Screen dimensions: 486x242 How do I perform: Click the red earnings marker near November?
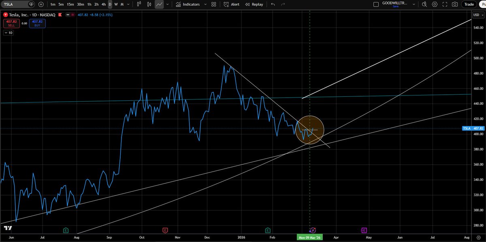pos(165,230)
